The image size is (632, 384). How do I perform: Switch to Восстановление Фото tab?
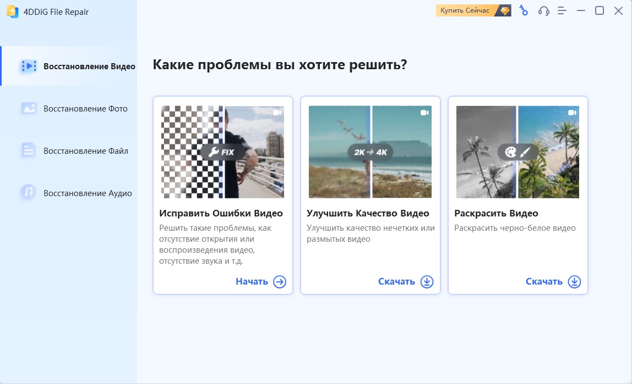(x=85, y=109)
